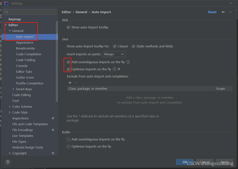Screen dimensions: 238x169
Task: Open Code Folding settings
Action: pos(26,60)
